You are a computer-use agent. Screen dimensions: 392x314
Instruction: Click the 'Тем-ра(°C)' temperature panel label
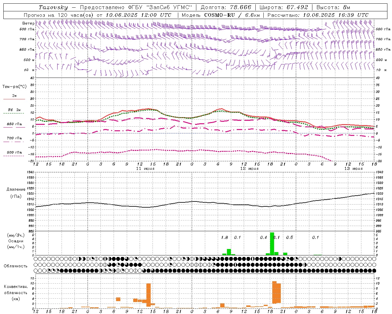click(14, 87)
